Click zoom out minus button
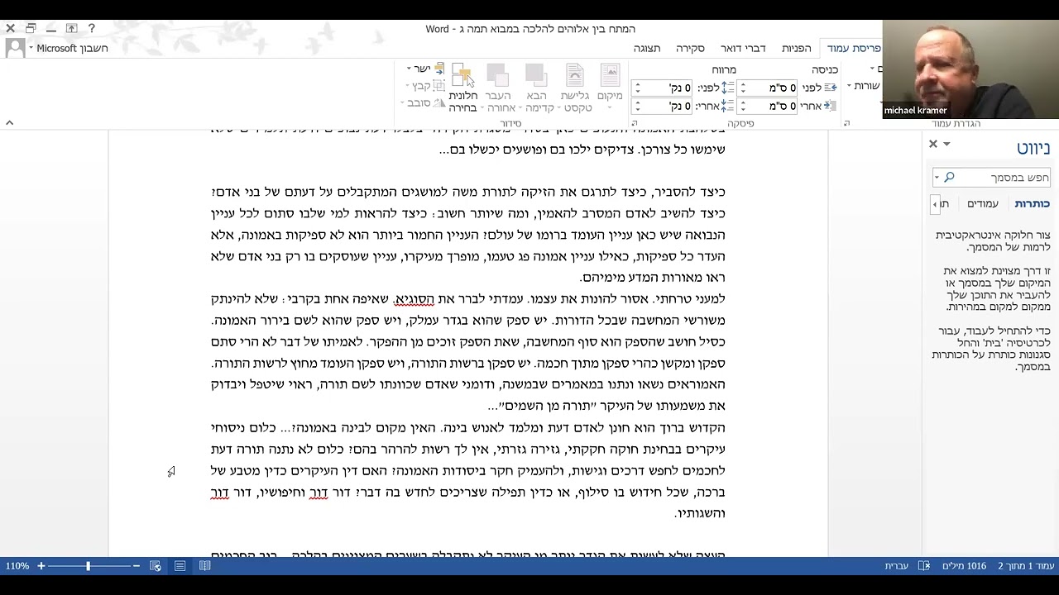 (137, 566)
